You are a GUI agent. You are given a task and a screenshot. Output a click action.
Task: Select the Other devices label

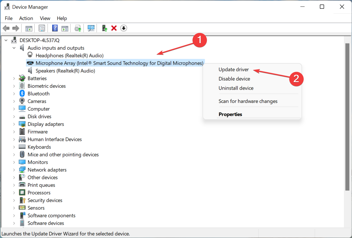(43, 177)
